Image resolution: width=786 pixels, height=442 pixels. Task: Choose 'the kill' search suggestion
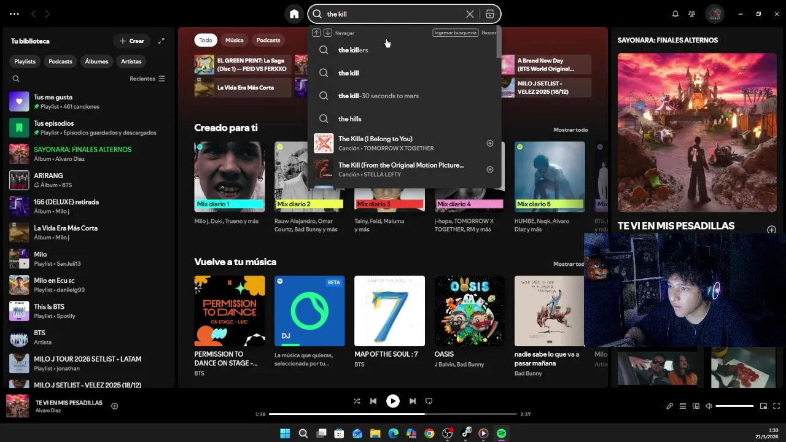click(404, 73)
